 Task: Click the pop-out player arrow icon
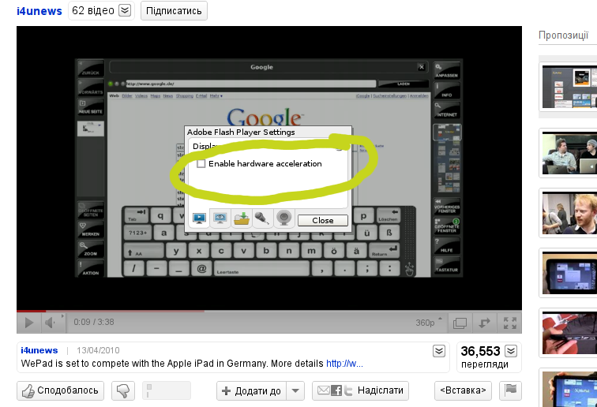tap(484, 323)
